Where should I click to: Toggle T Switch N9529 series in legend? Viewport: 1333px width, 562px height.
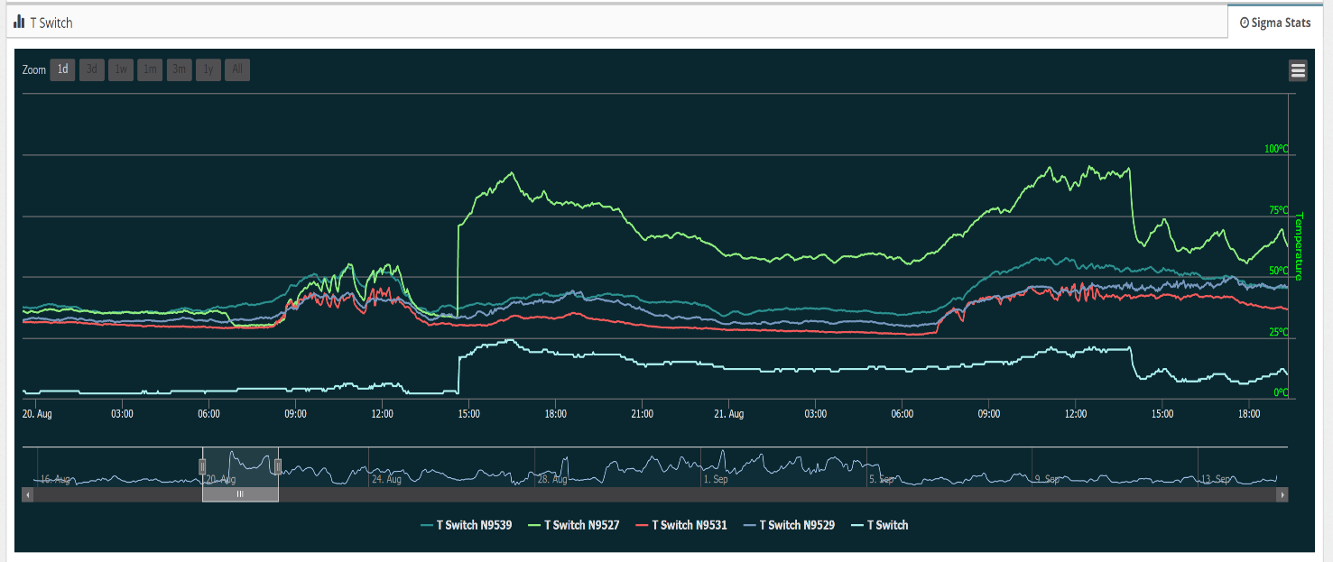coord(789,525)
